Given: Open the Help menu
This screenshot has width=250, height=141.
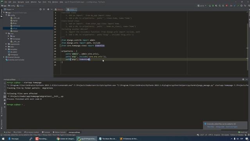Looking at the screenshot, I should pyautogui.click(x=61, y=2).
